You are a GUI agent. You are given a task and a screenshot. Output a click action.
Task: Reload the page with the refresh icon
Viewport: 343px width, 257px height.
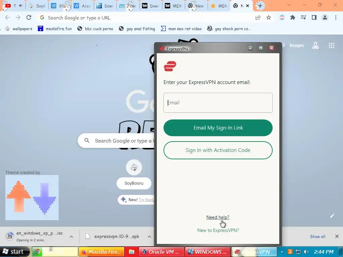pos(29,17)
